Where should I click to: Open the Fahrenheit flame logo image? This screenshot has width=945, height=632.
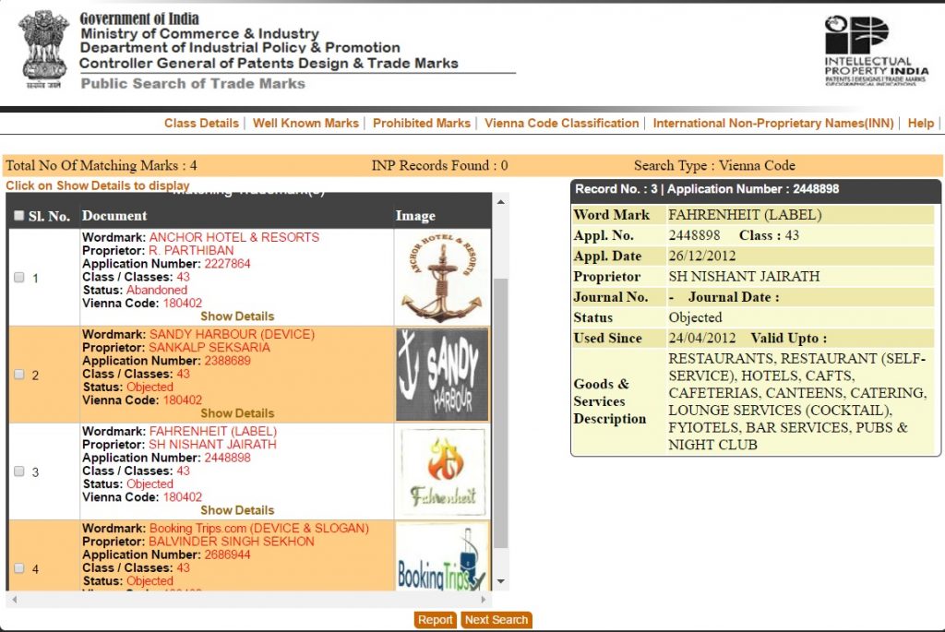click(x=441, y=471)
